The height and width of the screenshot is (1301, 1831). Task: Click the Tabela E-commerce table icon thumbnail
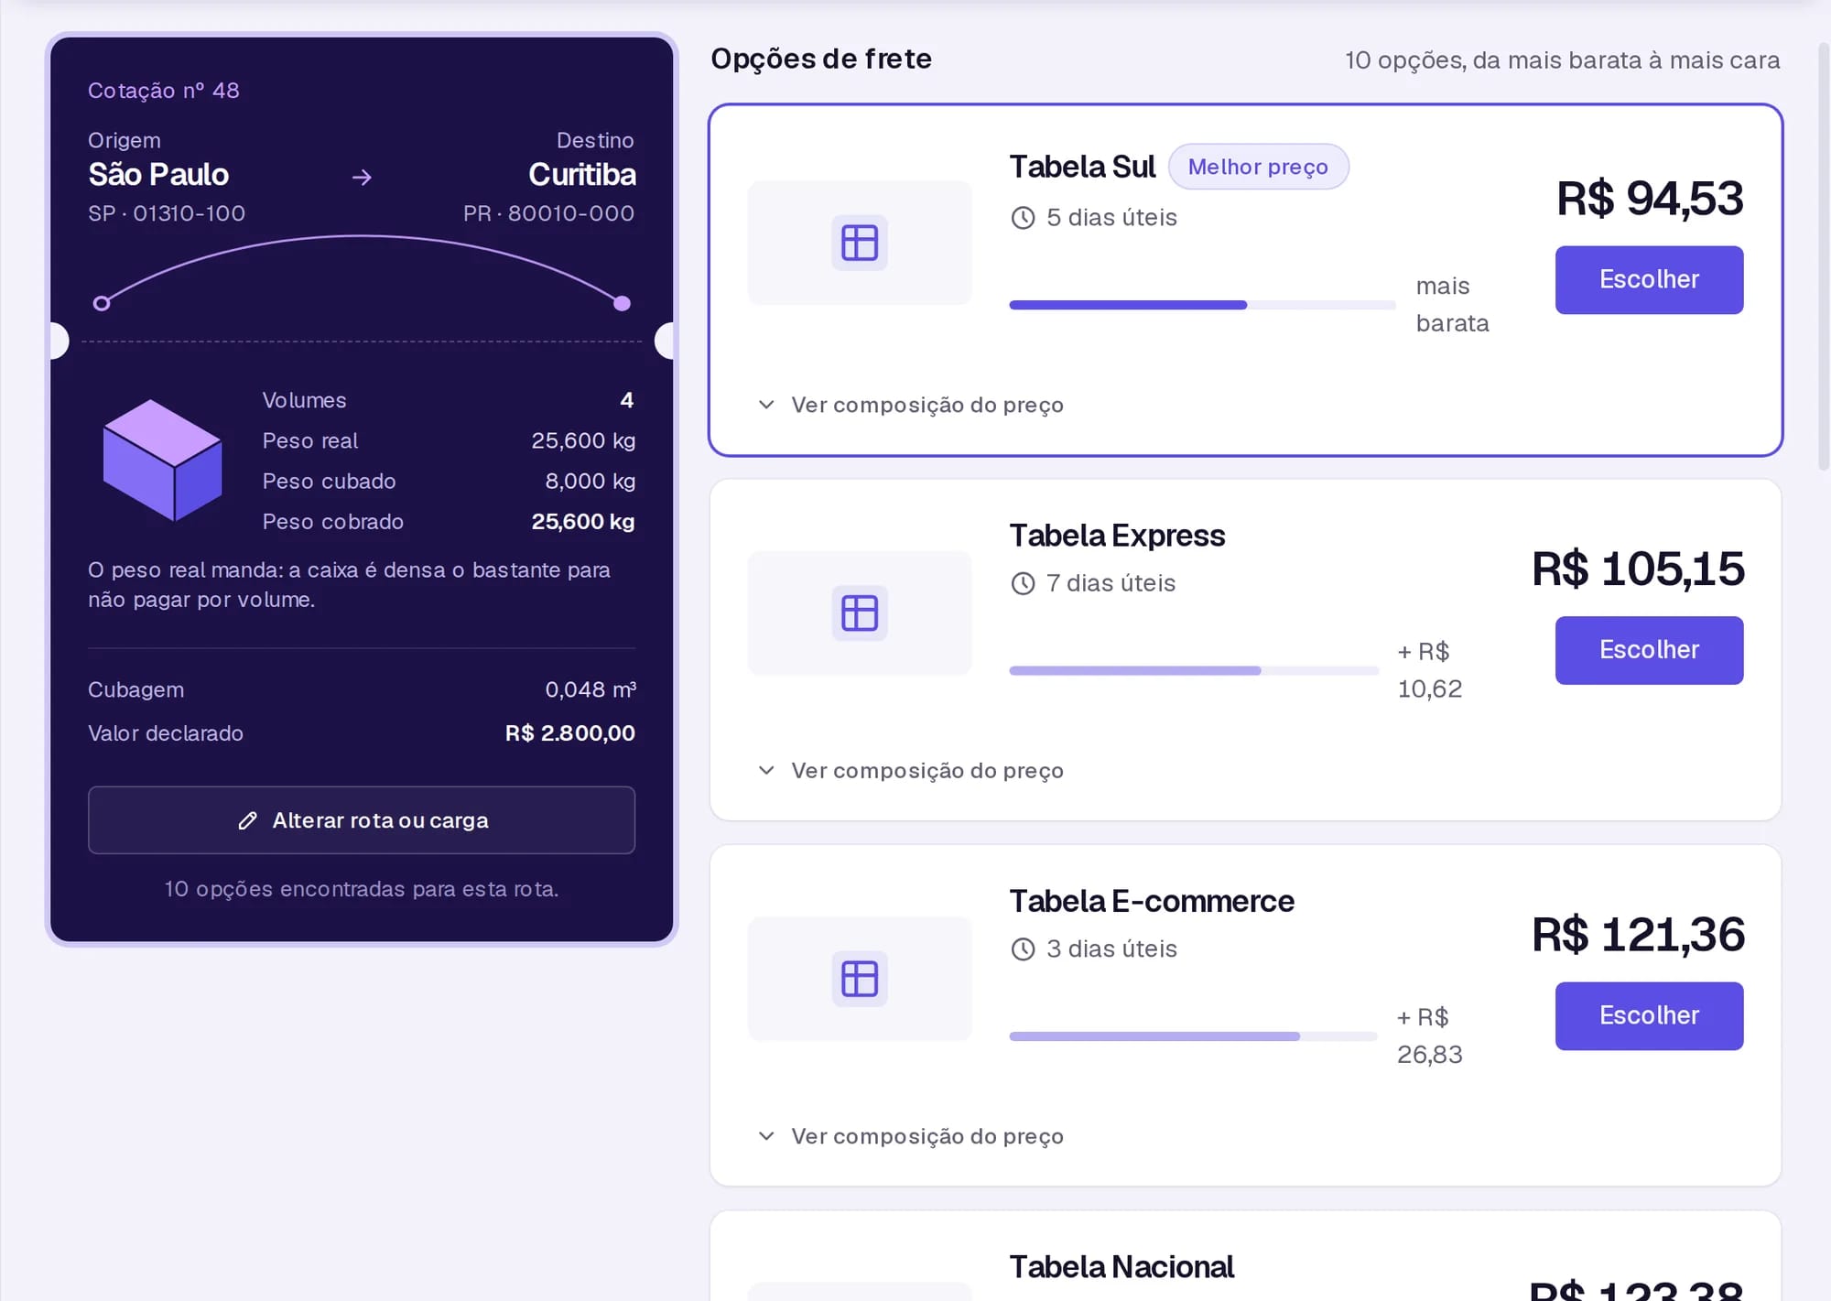pos(859,979)
